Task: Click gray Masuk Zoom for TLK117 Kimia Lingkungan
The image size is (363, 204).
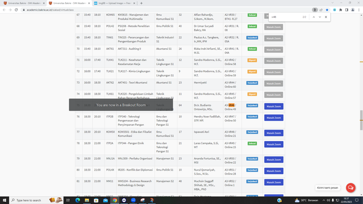Action: [x=273, y=72]
